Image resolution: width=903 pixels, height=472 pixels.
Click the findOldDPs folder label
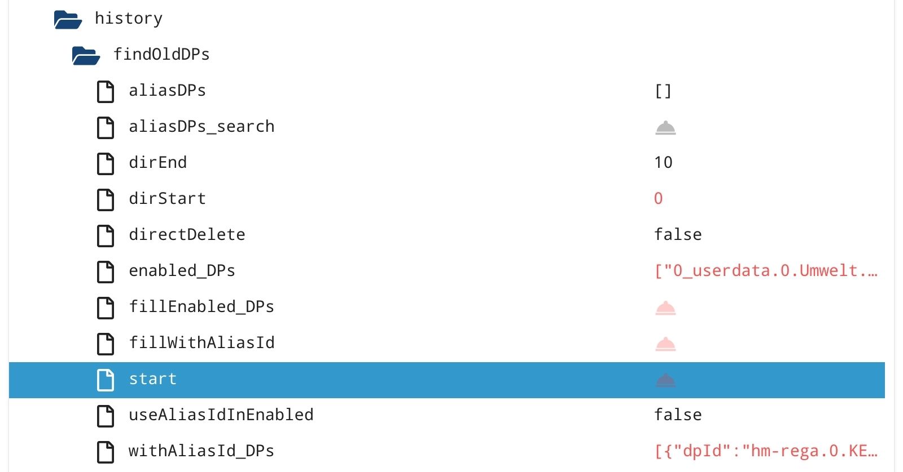click(x=161, y=55)
